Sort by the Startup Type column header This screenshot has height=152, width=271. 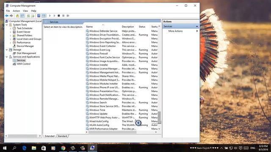[154, 27]
